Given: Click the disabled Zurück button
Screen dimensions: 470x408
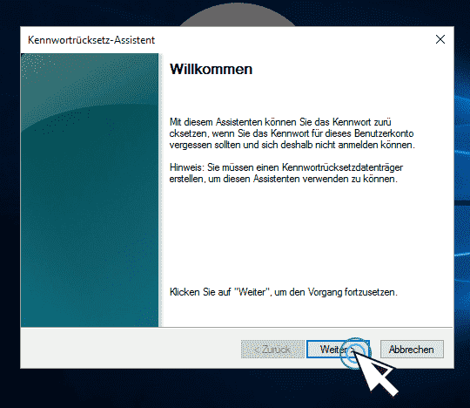Looking at the screenshot, I should point(272,350).
